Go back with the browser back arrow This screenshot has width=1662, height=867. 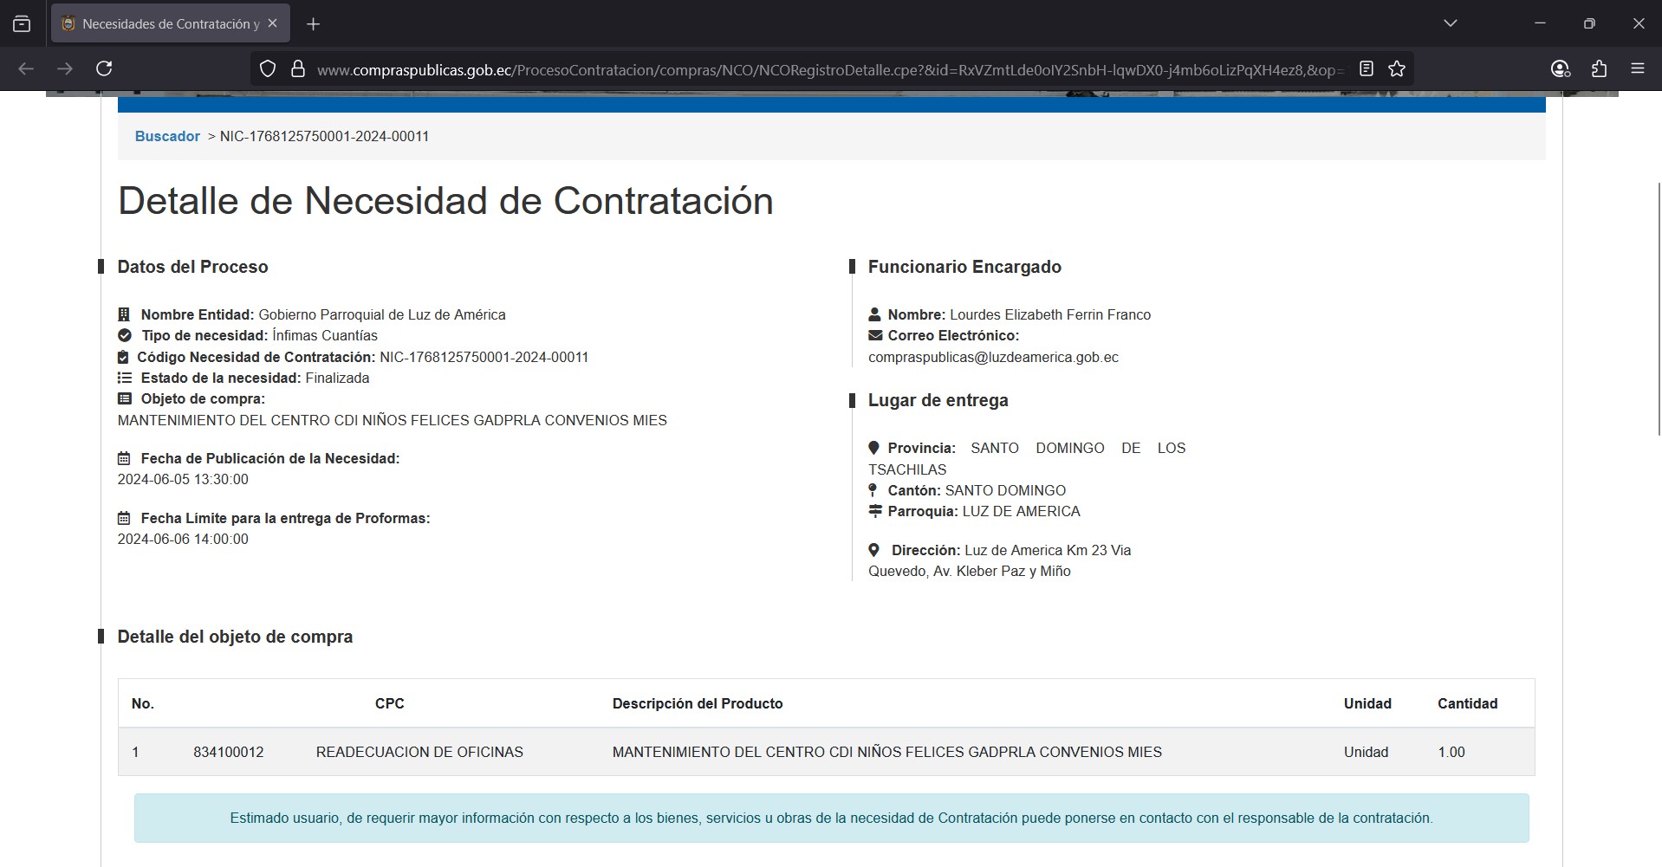(x=26, y=68)
